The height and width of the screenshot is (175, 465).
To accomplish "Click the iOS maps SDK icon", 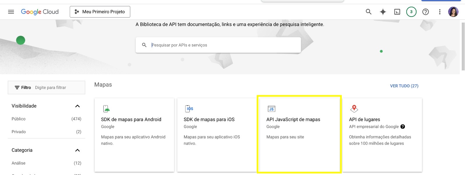I will (x=189, y=109).
